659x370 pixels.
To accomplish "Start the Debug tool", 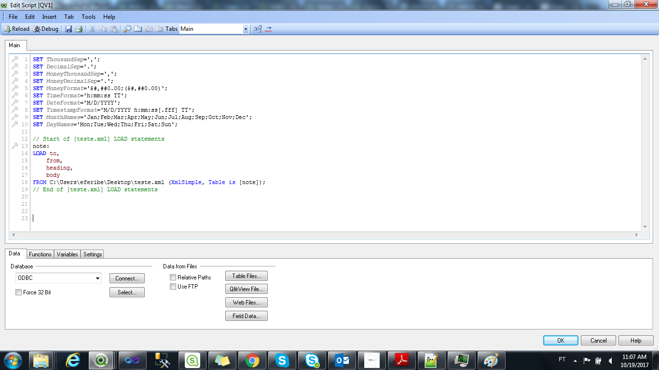I will click(46, 29).
